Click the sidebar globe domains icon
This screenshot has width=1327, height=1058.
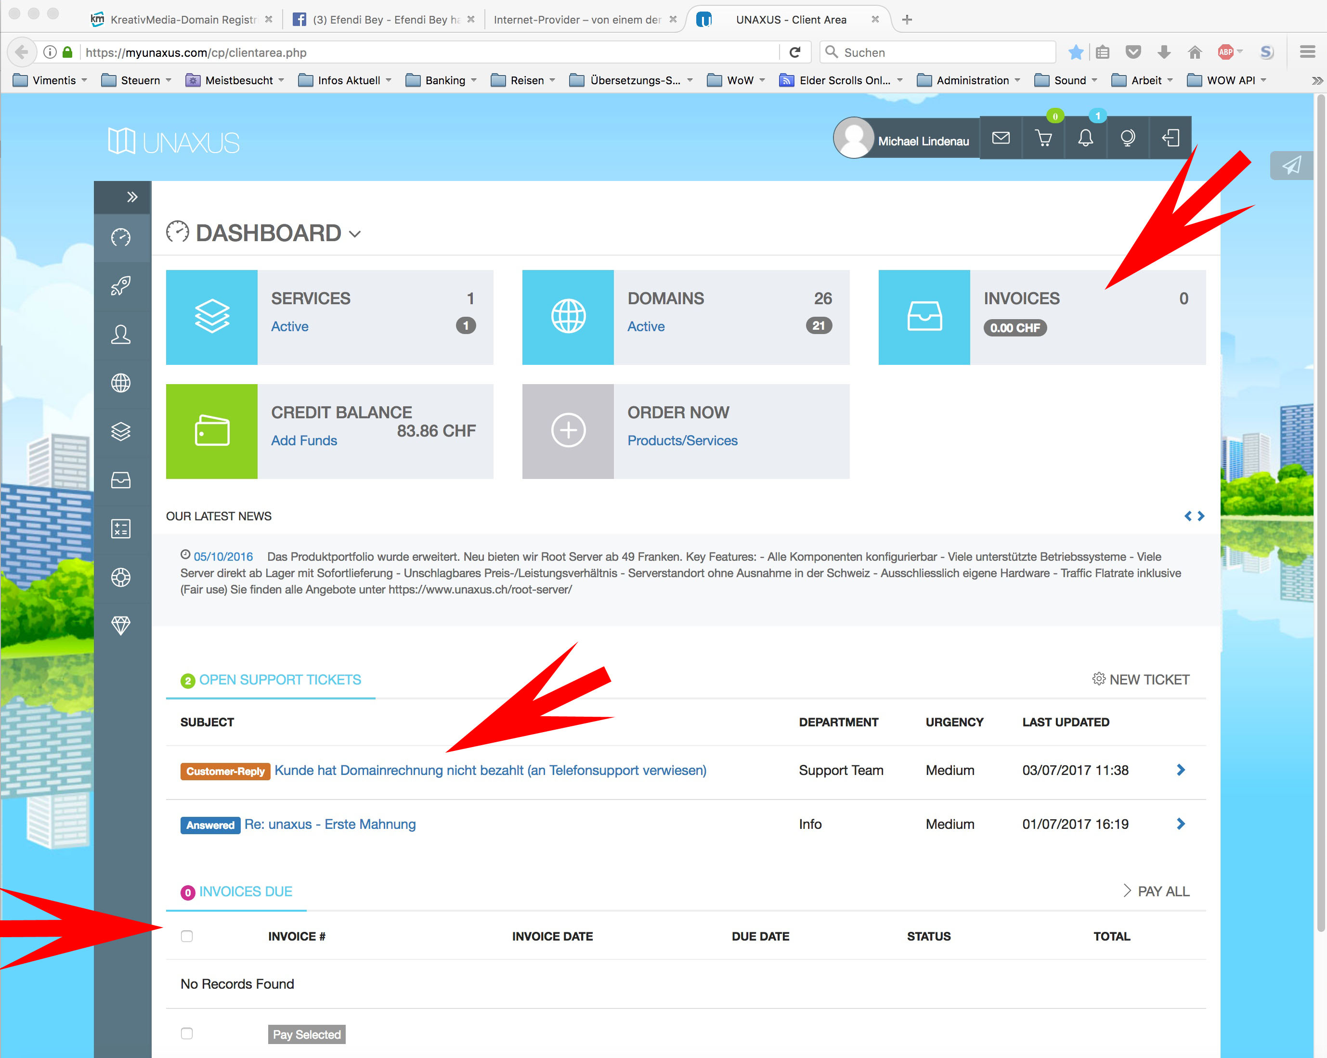tap(121, 384)
